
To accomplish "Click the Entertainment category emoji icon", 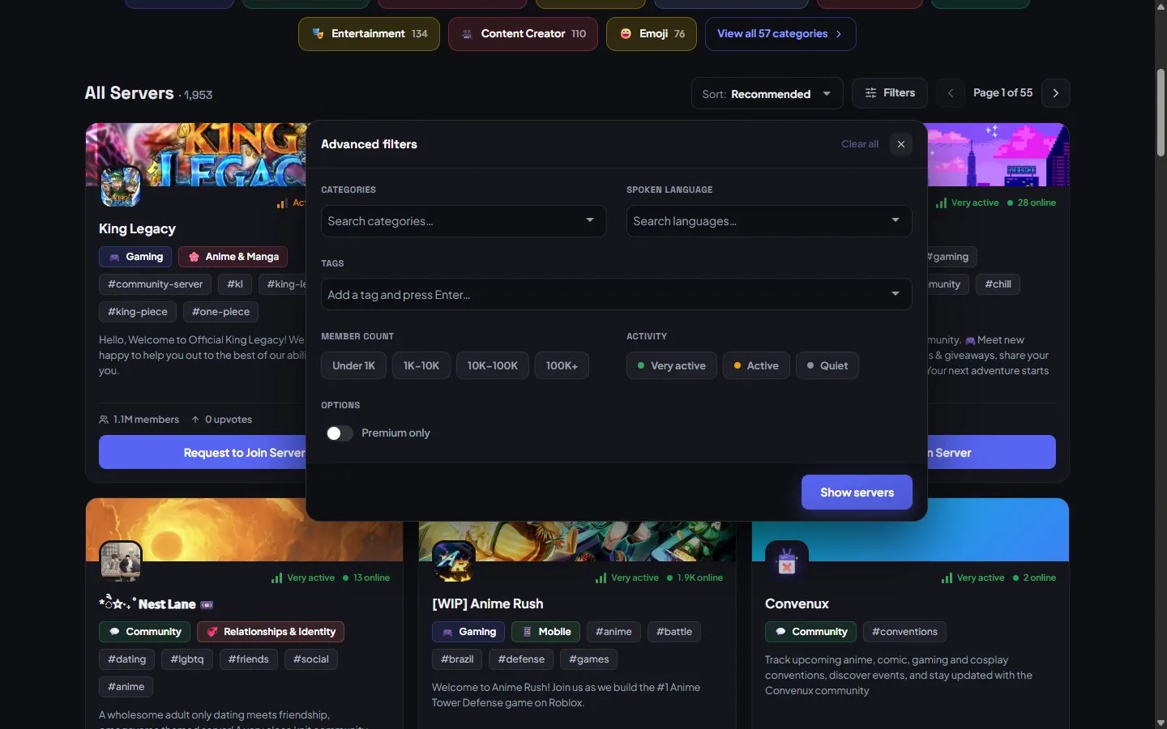I will pyautogui.click(x=318, y=34).
